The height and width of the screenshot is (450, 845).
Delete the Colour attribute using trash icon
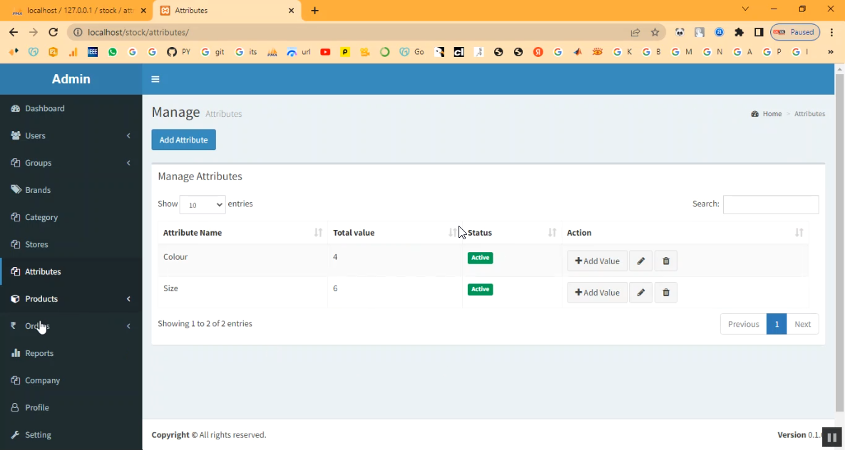(x=665, y=261)
